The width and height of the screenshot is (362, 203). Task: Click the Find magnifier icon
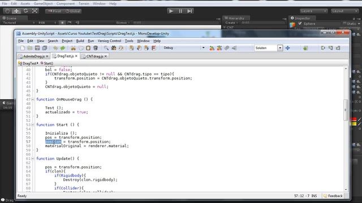point(106,48)
